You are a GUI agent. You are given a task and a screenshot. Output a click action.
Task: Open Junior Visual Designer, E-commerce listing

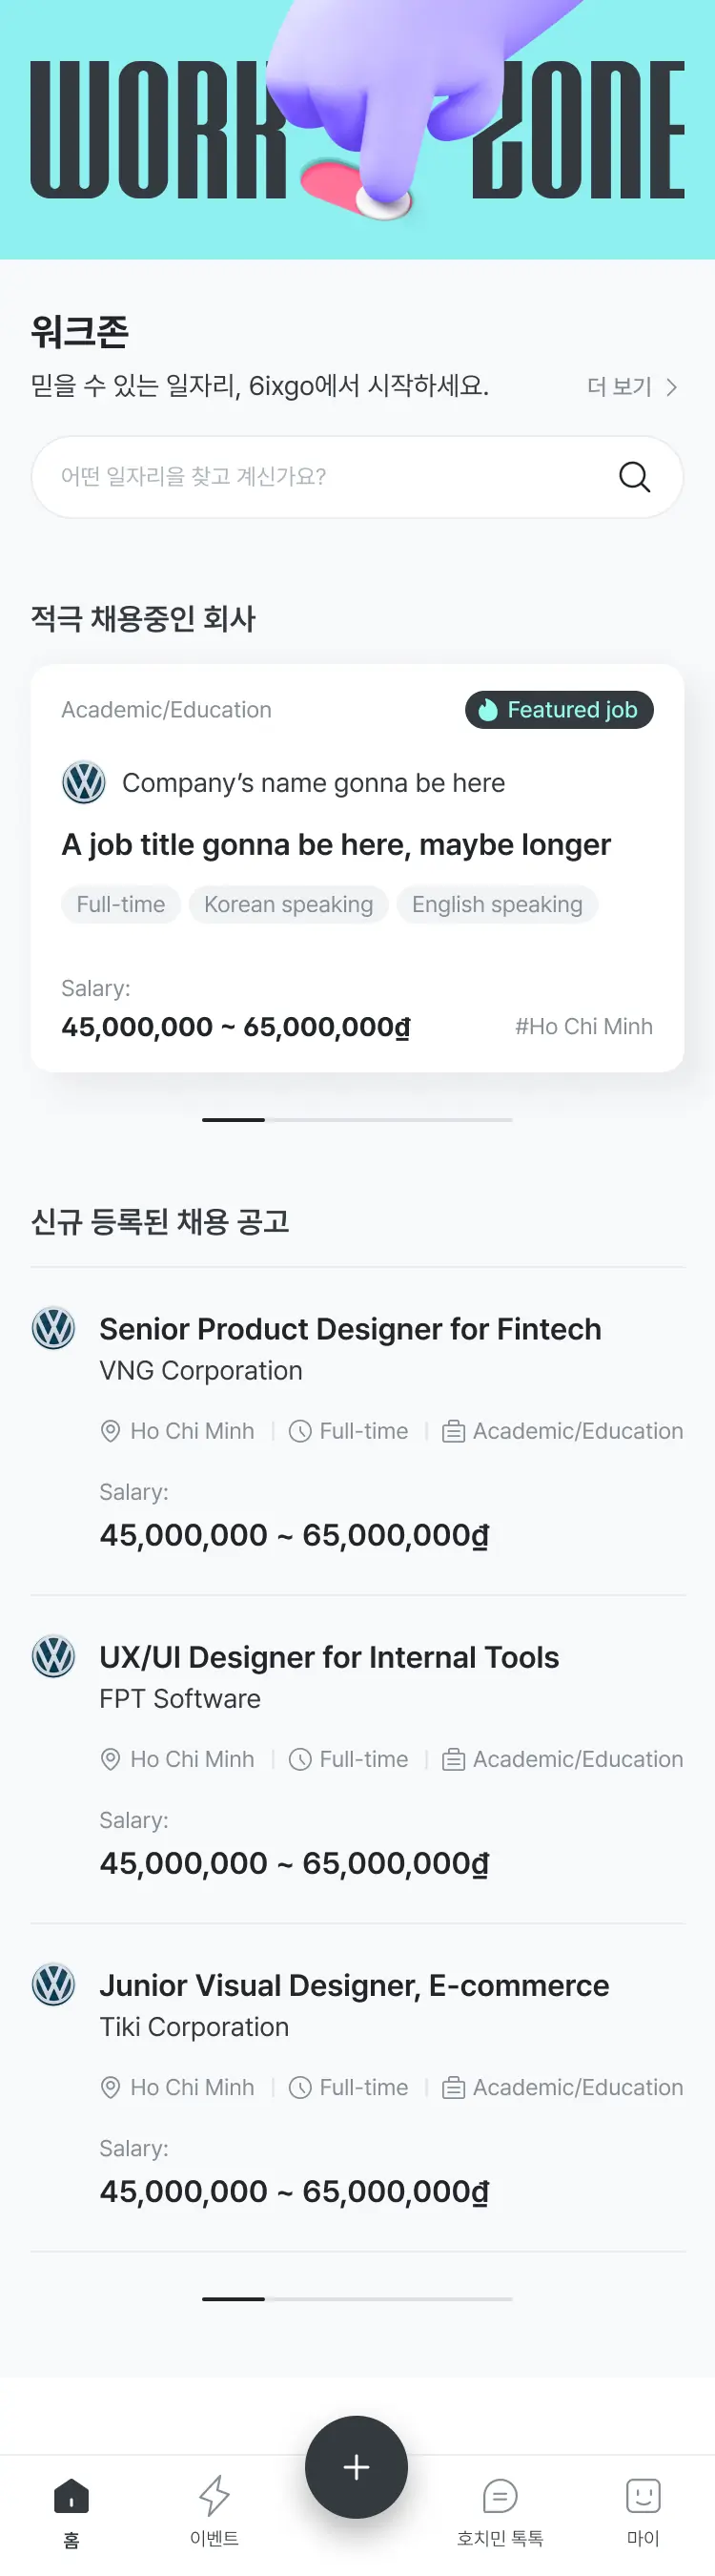point(354,1985)
